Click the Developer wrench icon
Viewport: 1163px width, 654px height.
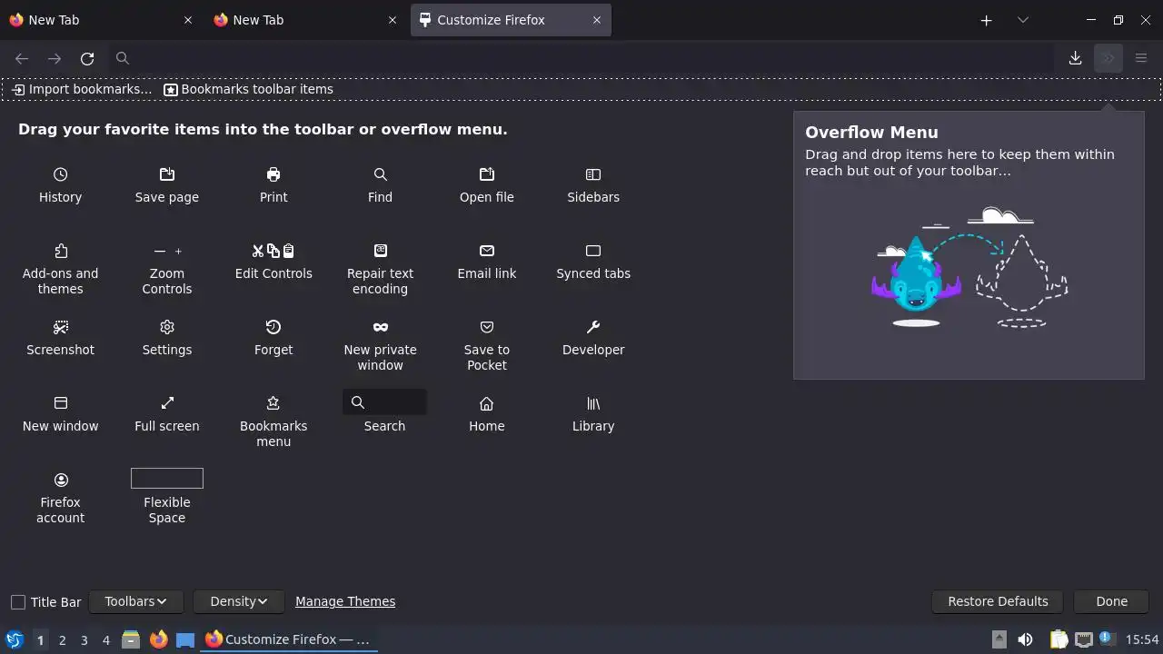[593, 327]
